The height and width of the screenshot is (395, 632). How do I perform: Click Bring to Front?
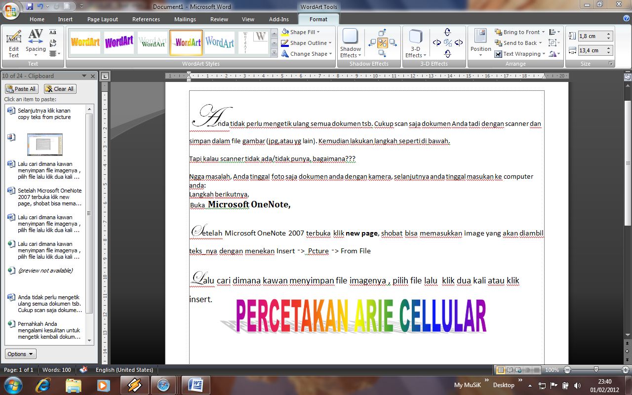coord(520,32)
